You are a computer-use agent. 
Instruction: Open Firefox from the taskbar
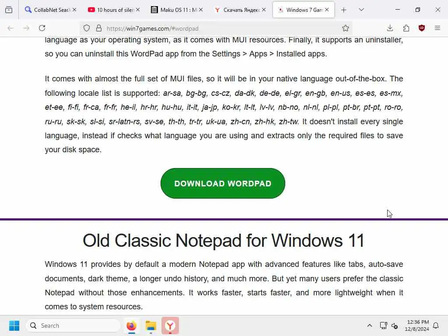pyautogui.click(x=131, y=325)
